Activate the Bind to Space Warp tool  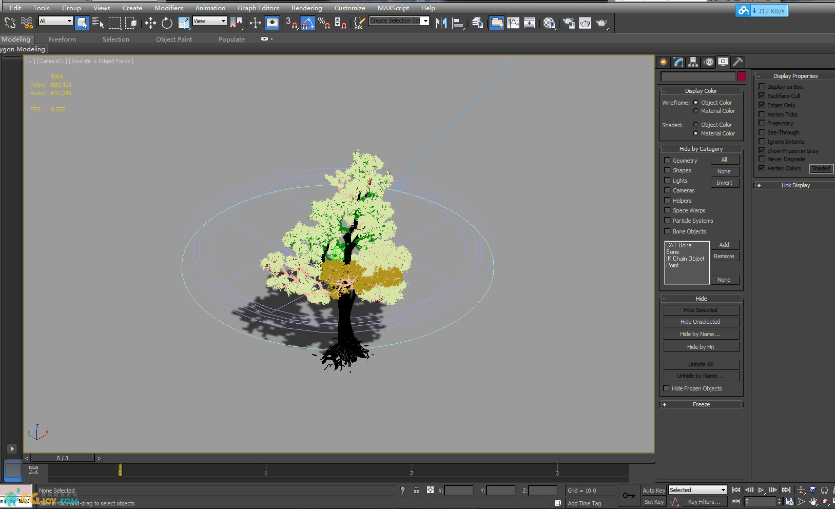27,23
